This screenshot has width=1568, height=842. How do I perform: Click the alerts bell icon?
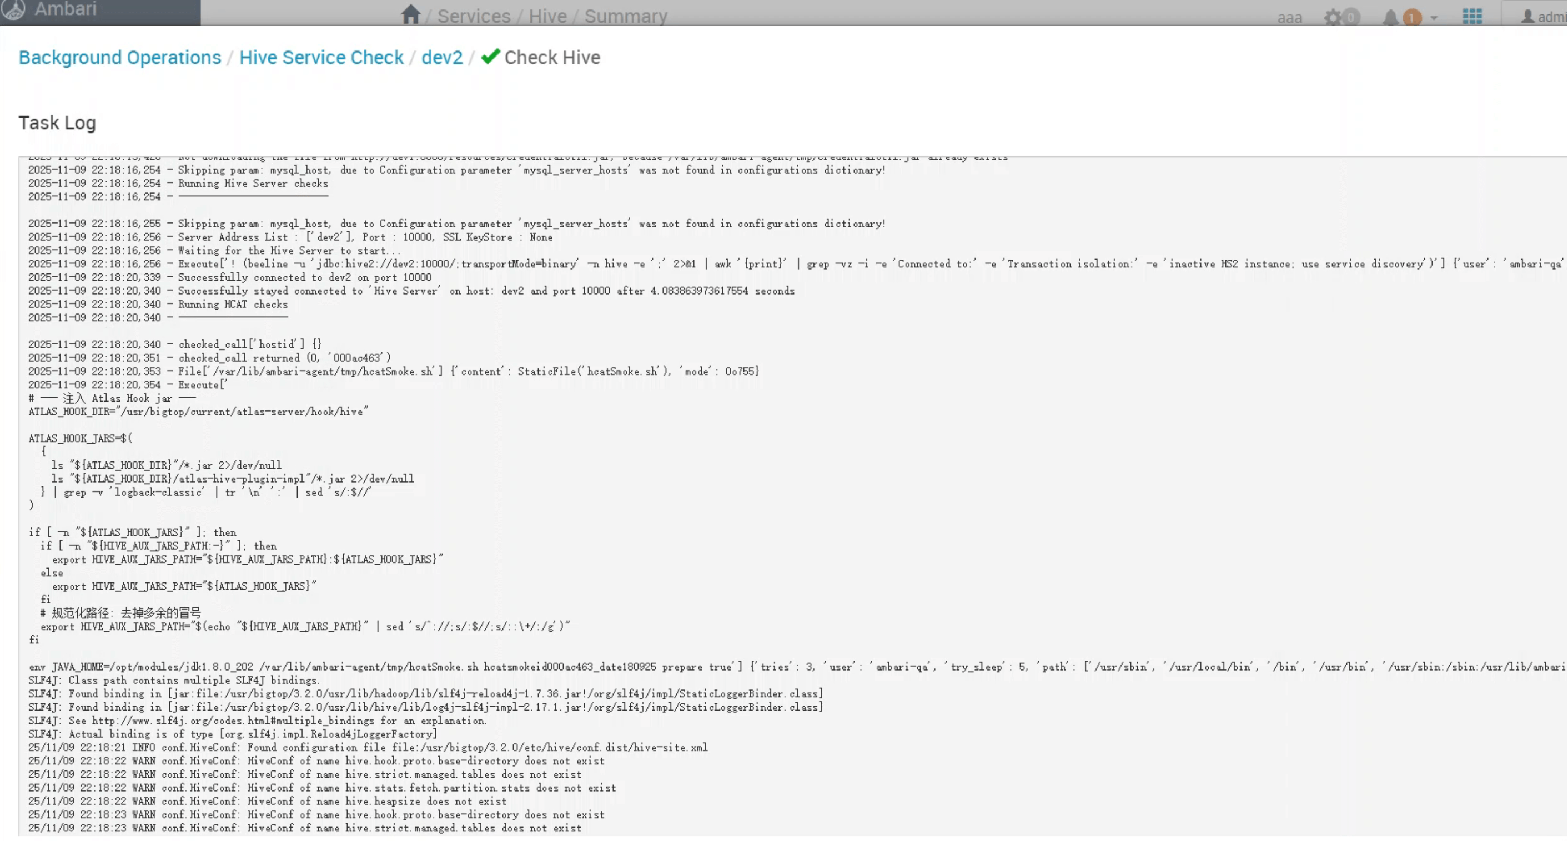(x=1390, y=17)
